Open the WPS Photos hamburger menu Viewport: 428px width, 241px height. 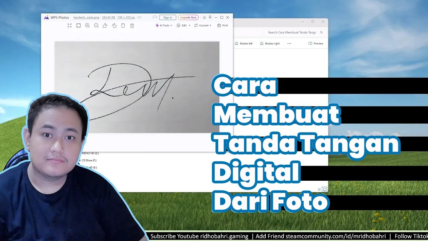[x=204, y=17]
